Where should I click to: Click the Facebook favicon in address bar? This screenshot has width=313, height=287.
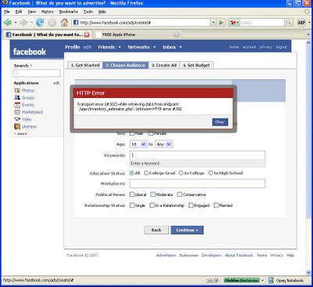tap(76, 23)
